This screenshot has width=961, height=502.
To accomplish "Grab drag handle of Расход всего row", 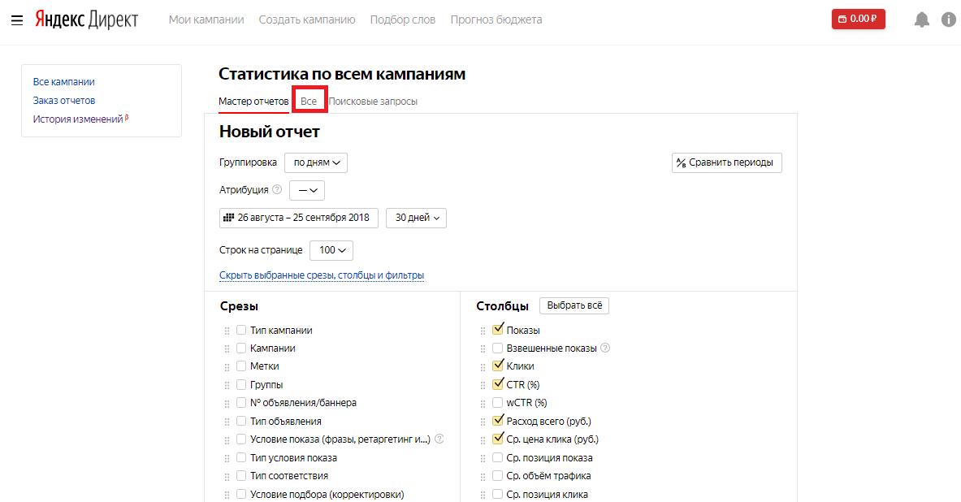I will point(483,422).
